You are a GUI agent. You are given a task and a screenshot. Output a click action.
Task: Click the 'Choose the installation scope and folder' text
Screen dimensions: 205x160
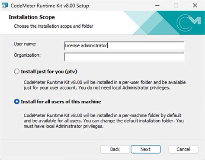point(54,26)
